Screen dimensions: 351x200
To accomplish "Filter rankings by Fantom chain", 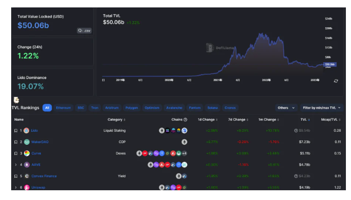I will [x=195, y=108].
